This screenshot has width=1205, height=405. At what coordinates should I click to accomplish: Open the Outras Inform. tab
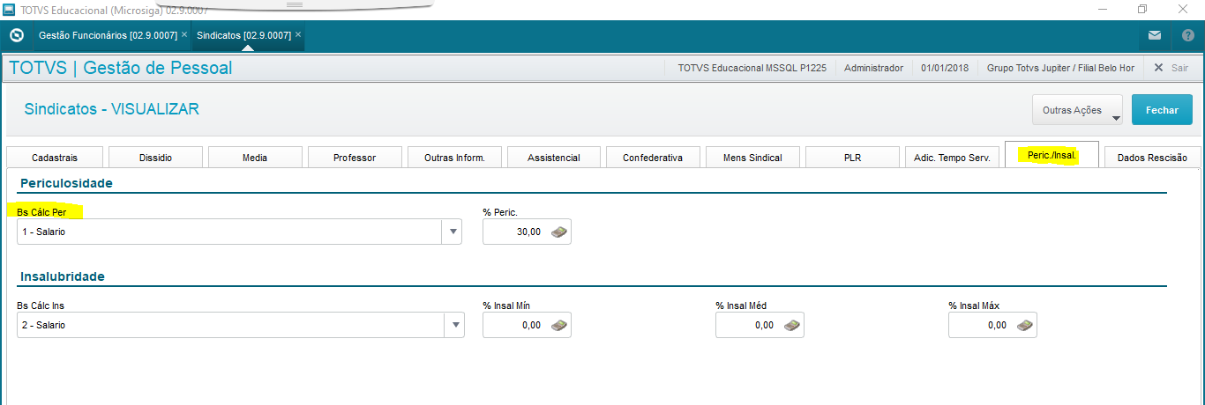pyautogui.click(x=454, y=157)
